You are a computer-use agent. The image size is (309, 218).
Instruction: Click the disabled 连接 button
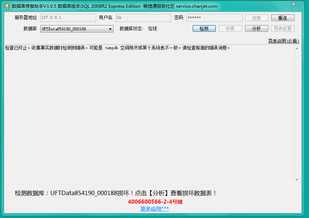pos(257,18)
